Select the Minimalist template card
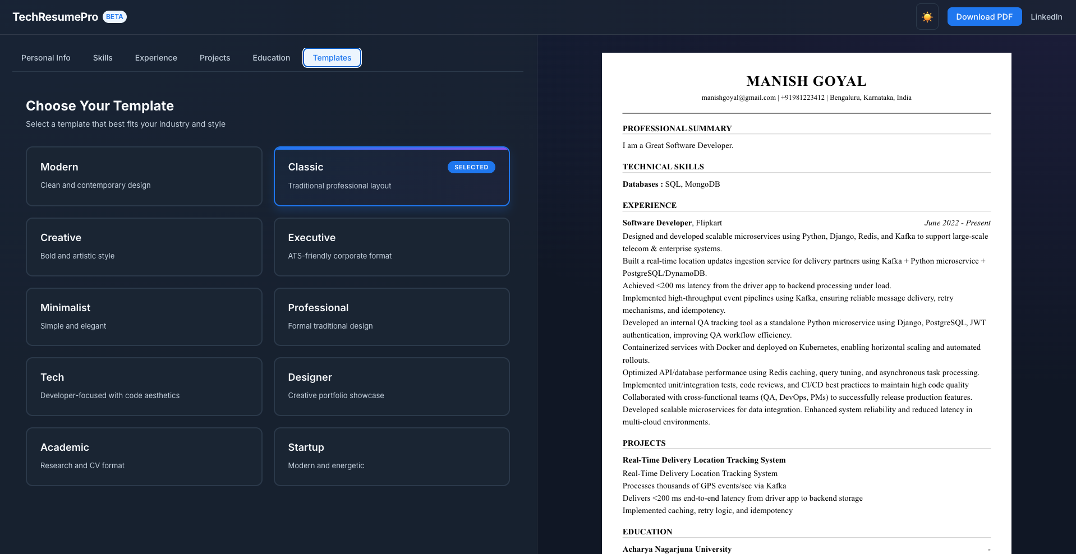 pyautogui.click(x=144, y=317)
